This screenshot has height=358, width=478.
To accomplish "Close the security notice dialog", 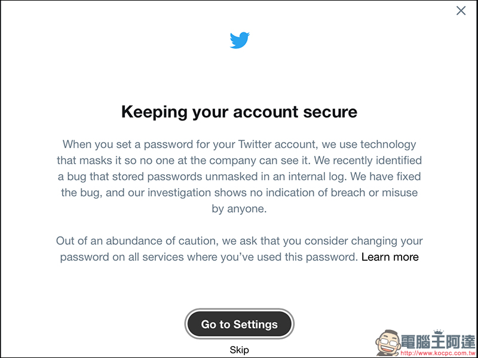I will (461, 11).
